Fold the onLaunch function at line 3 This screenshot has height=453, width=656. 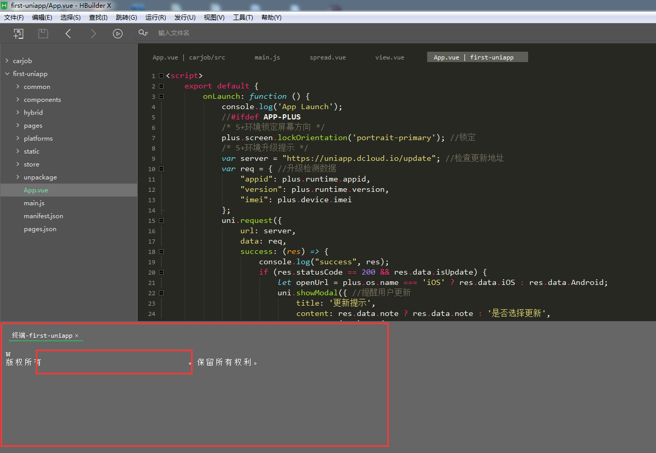(x=161, y=97)
